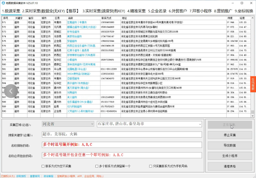Select latitude 38.184749 cell
Image resolution: width=256 pixels, height=178 pixels.
coord(233,41)
